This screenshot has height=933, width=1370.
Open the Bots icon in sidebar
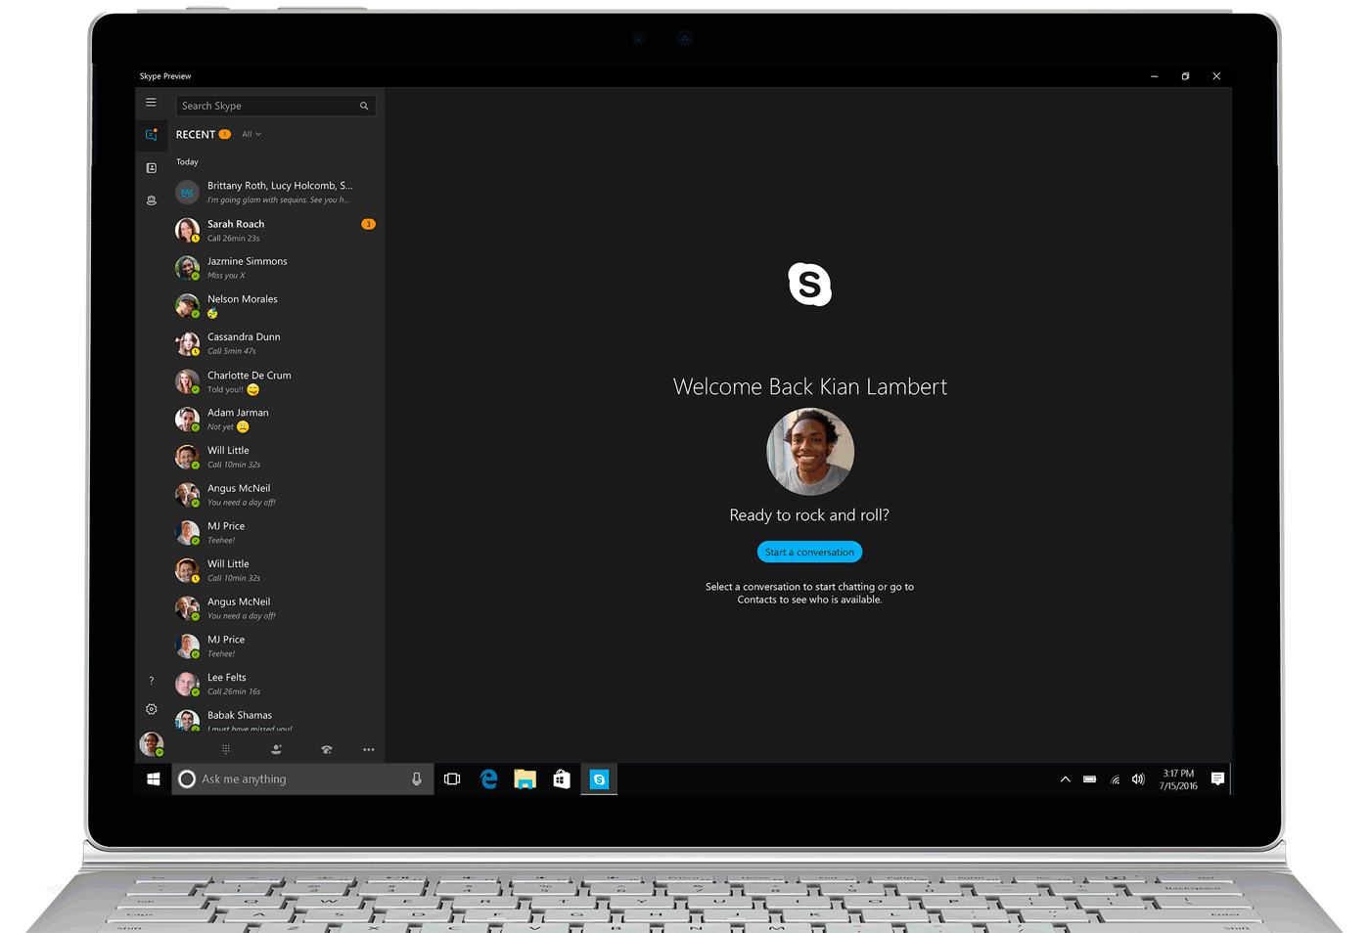tap(151, 200)
